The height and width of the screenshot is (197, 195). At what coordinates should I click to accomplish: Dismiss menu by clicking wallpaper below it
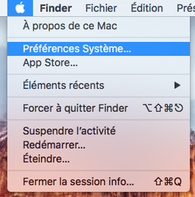(x=97, y=195)
